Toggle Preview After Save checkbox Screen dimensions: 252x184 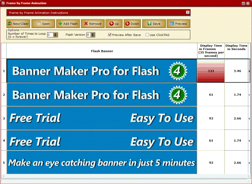point(110,35)
